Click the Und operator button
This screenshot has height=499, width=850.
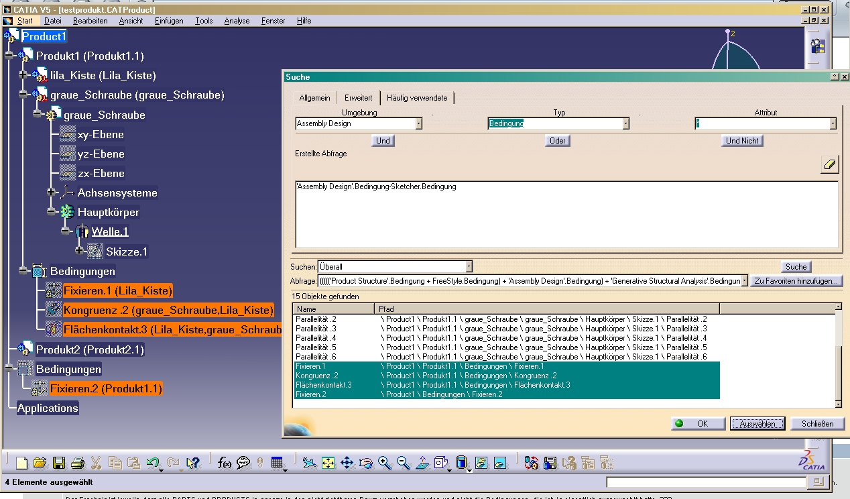point(383,141)
